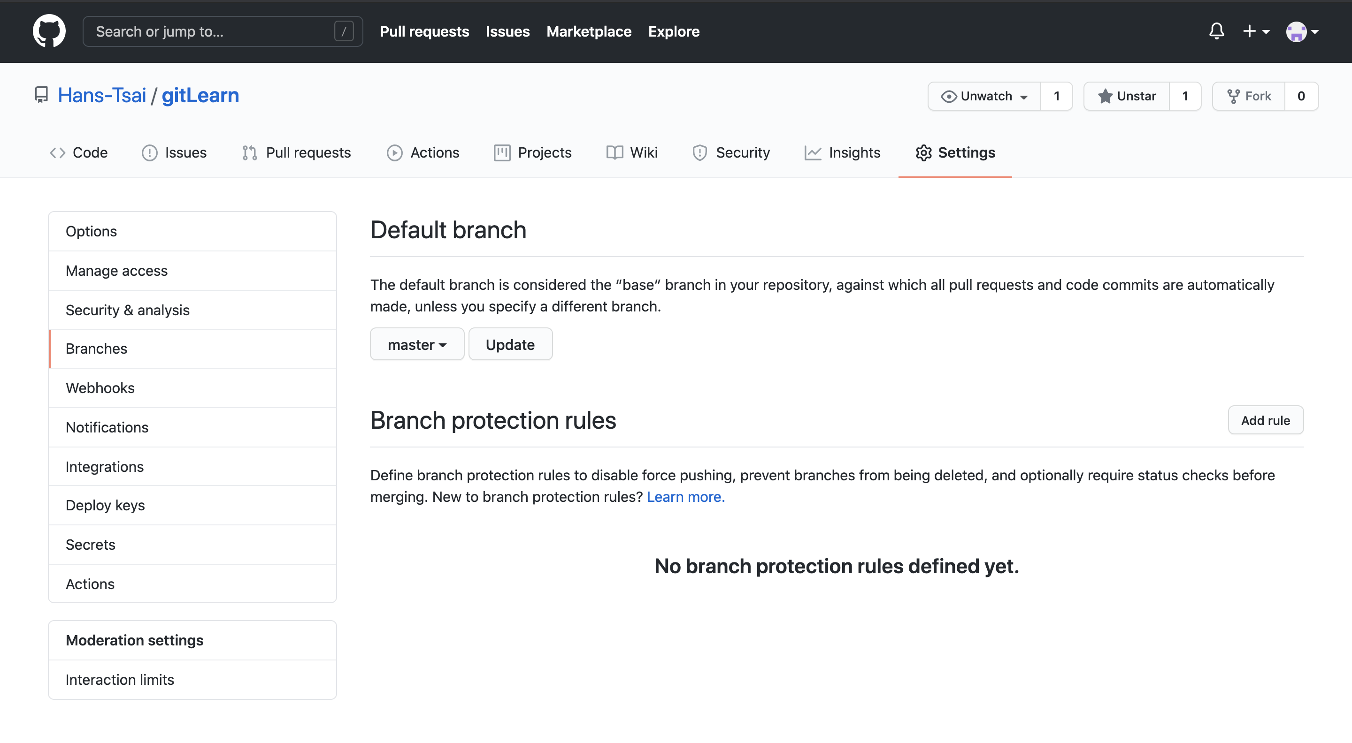The width and height of the screenshot is (1352, 743).
Task: Open the notifications bell
Action: tap(1216, 31)
